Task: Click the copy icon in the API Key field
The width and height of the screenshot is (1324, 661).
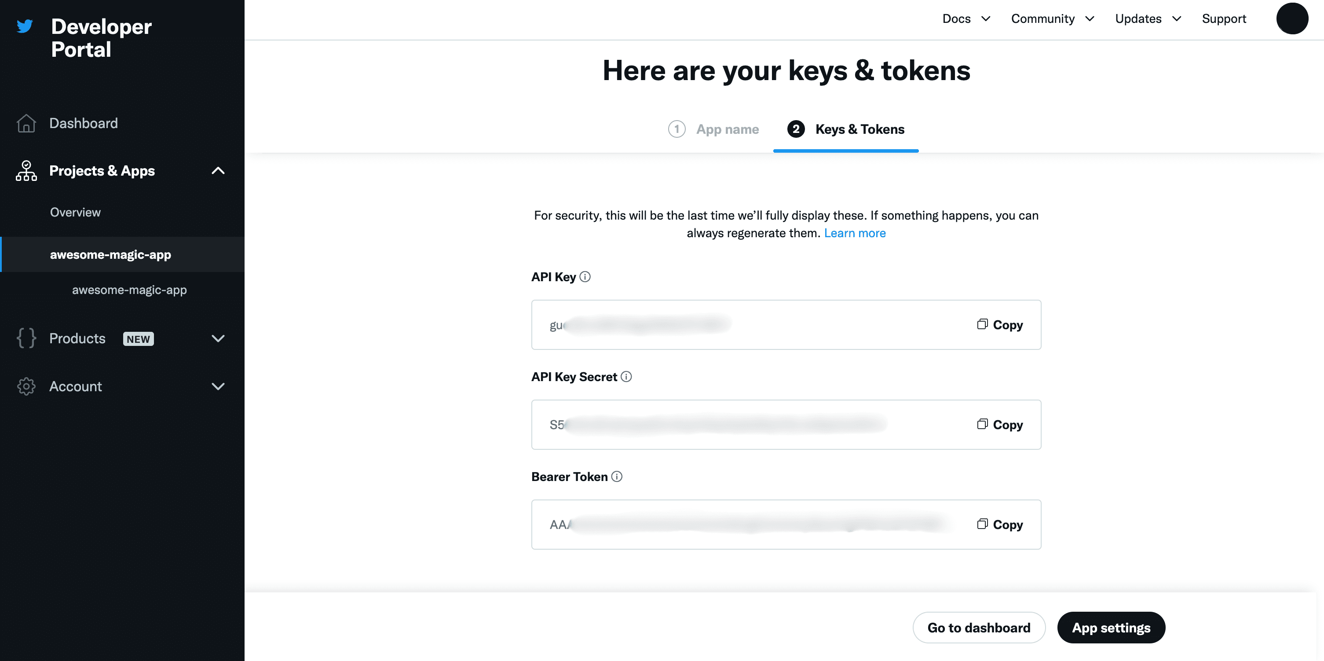Action: (982, 324)
